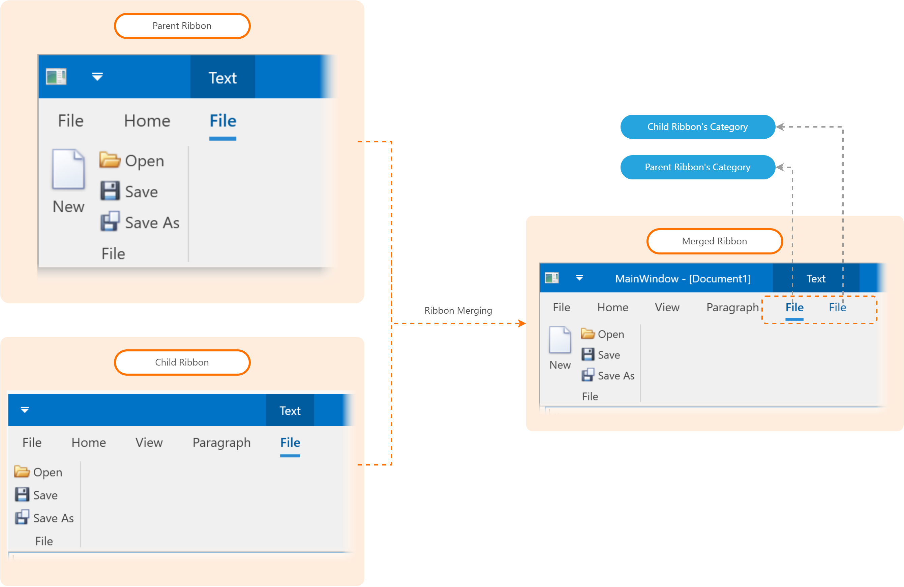Screen dimensions: 904x587
Task: Click the Save floppy icon in Parent Ribbon
Action: (110, 191)
